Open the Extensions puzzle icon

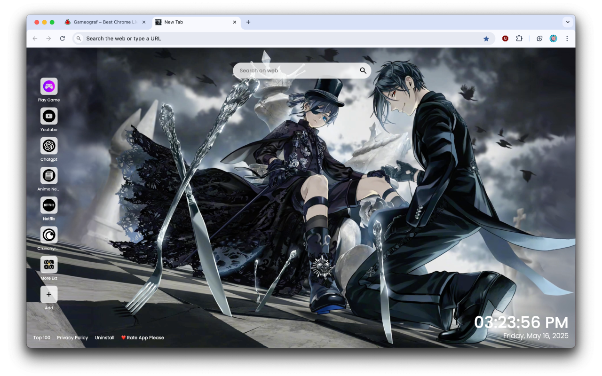tap(519, 39)
